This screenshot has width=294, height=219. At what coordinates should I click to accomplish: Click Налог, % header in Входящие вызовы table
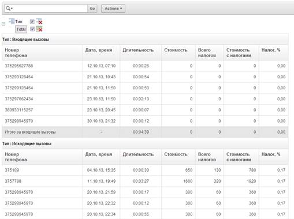271,50
